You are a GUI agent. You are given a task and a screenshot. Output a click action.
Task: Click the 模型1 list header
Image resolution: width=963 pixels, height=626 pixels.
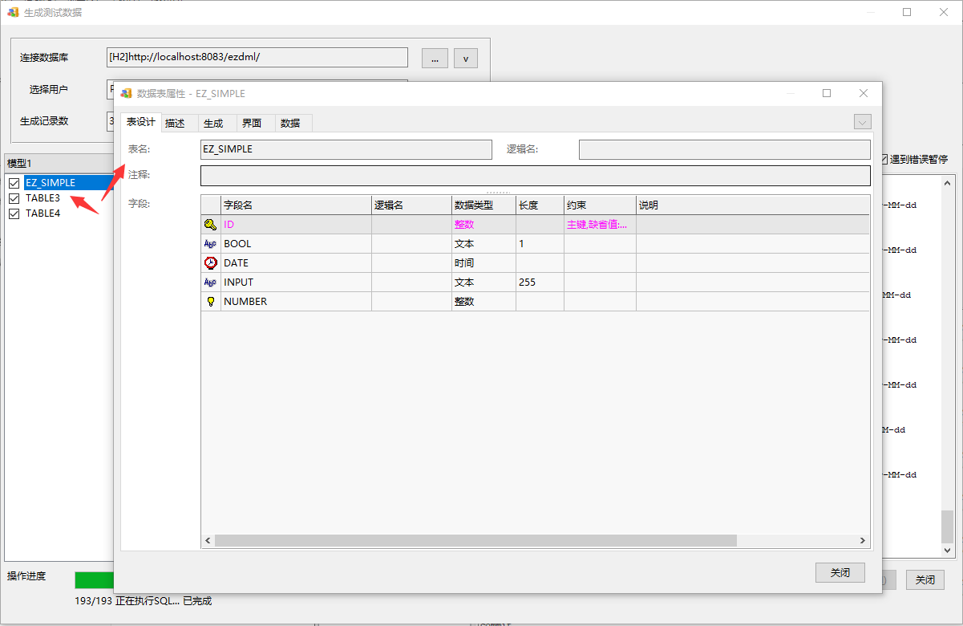tap(59, 163)
